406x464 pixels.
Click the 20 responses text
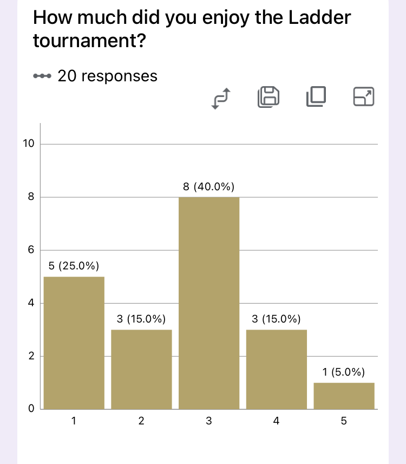click(x=108, y=76)
